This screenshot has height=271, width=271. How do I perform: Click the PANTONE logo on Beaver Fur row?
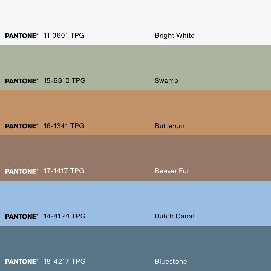click(21, 171)
